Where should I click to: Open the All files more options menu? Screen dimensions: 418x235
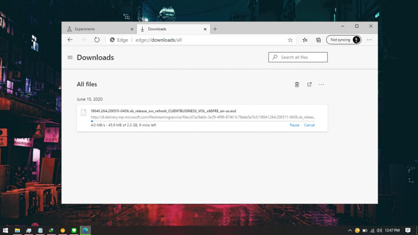click(x=321, y=85)
